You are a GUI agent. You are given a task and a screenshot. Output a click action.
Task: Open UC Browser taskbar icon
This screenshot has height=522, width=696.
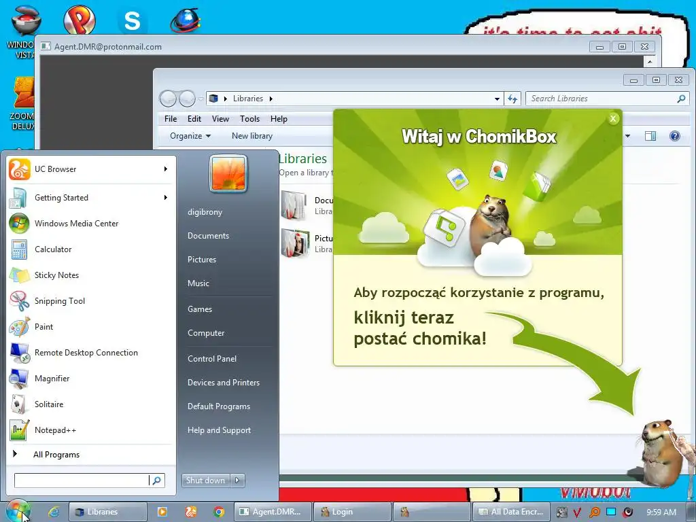[x=191, y=512]
